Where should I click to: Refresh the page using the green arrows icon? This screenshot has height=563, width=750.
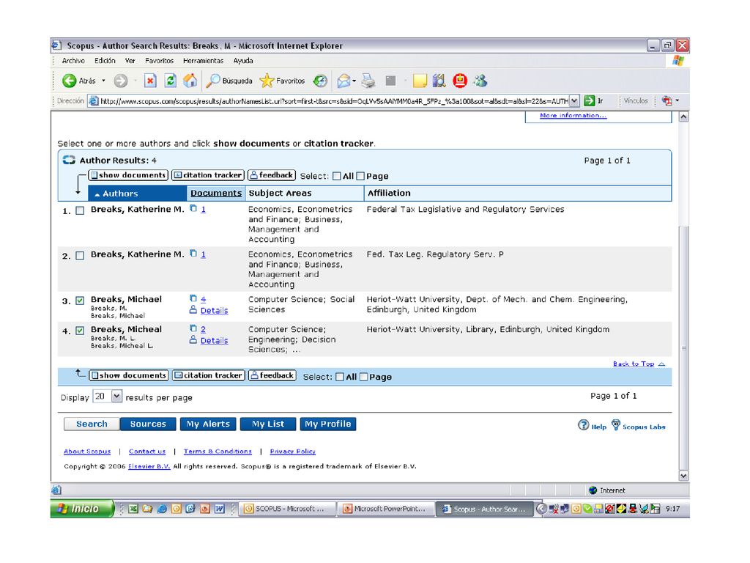[x=170, y=81]
